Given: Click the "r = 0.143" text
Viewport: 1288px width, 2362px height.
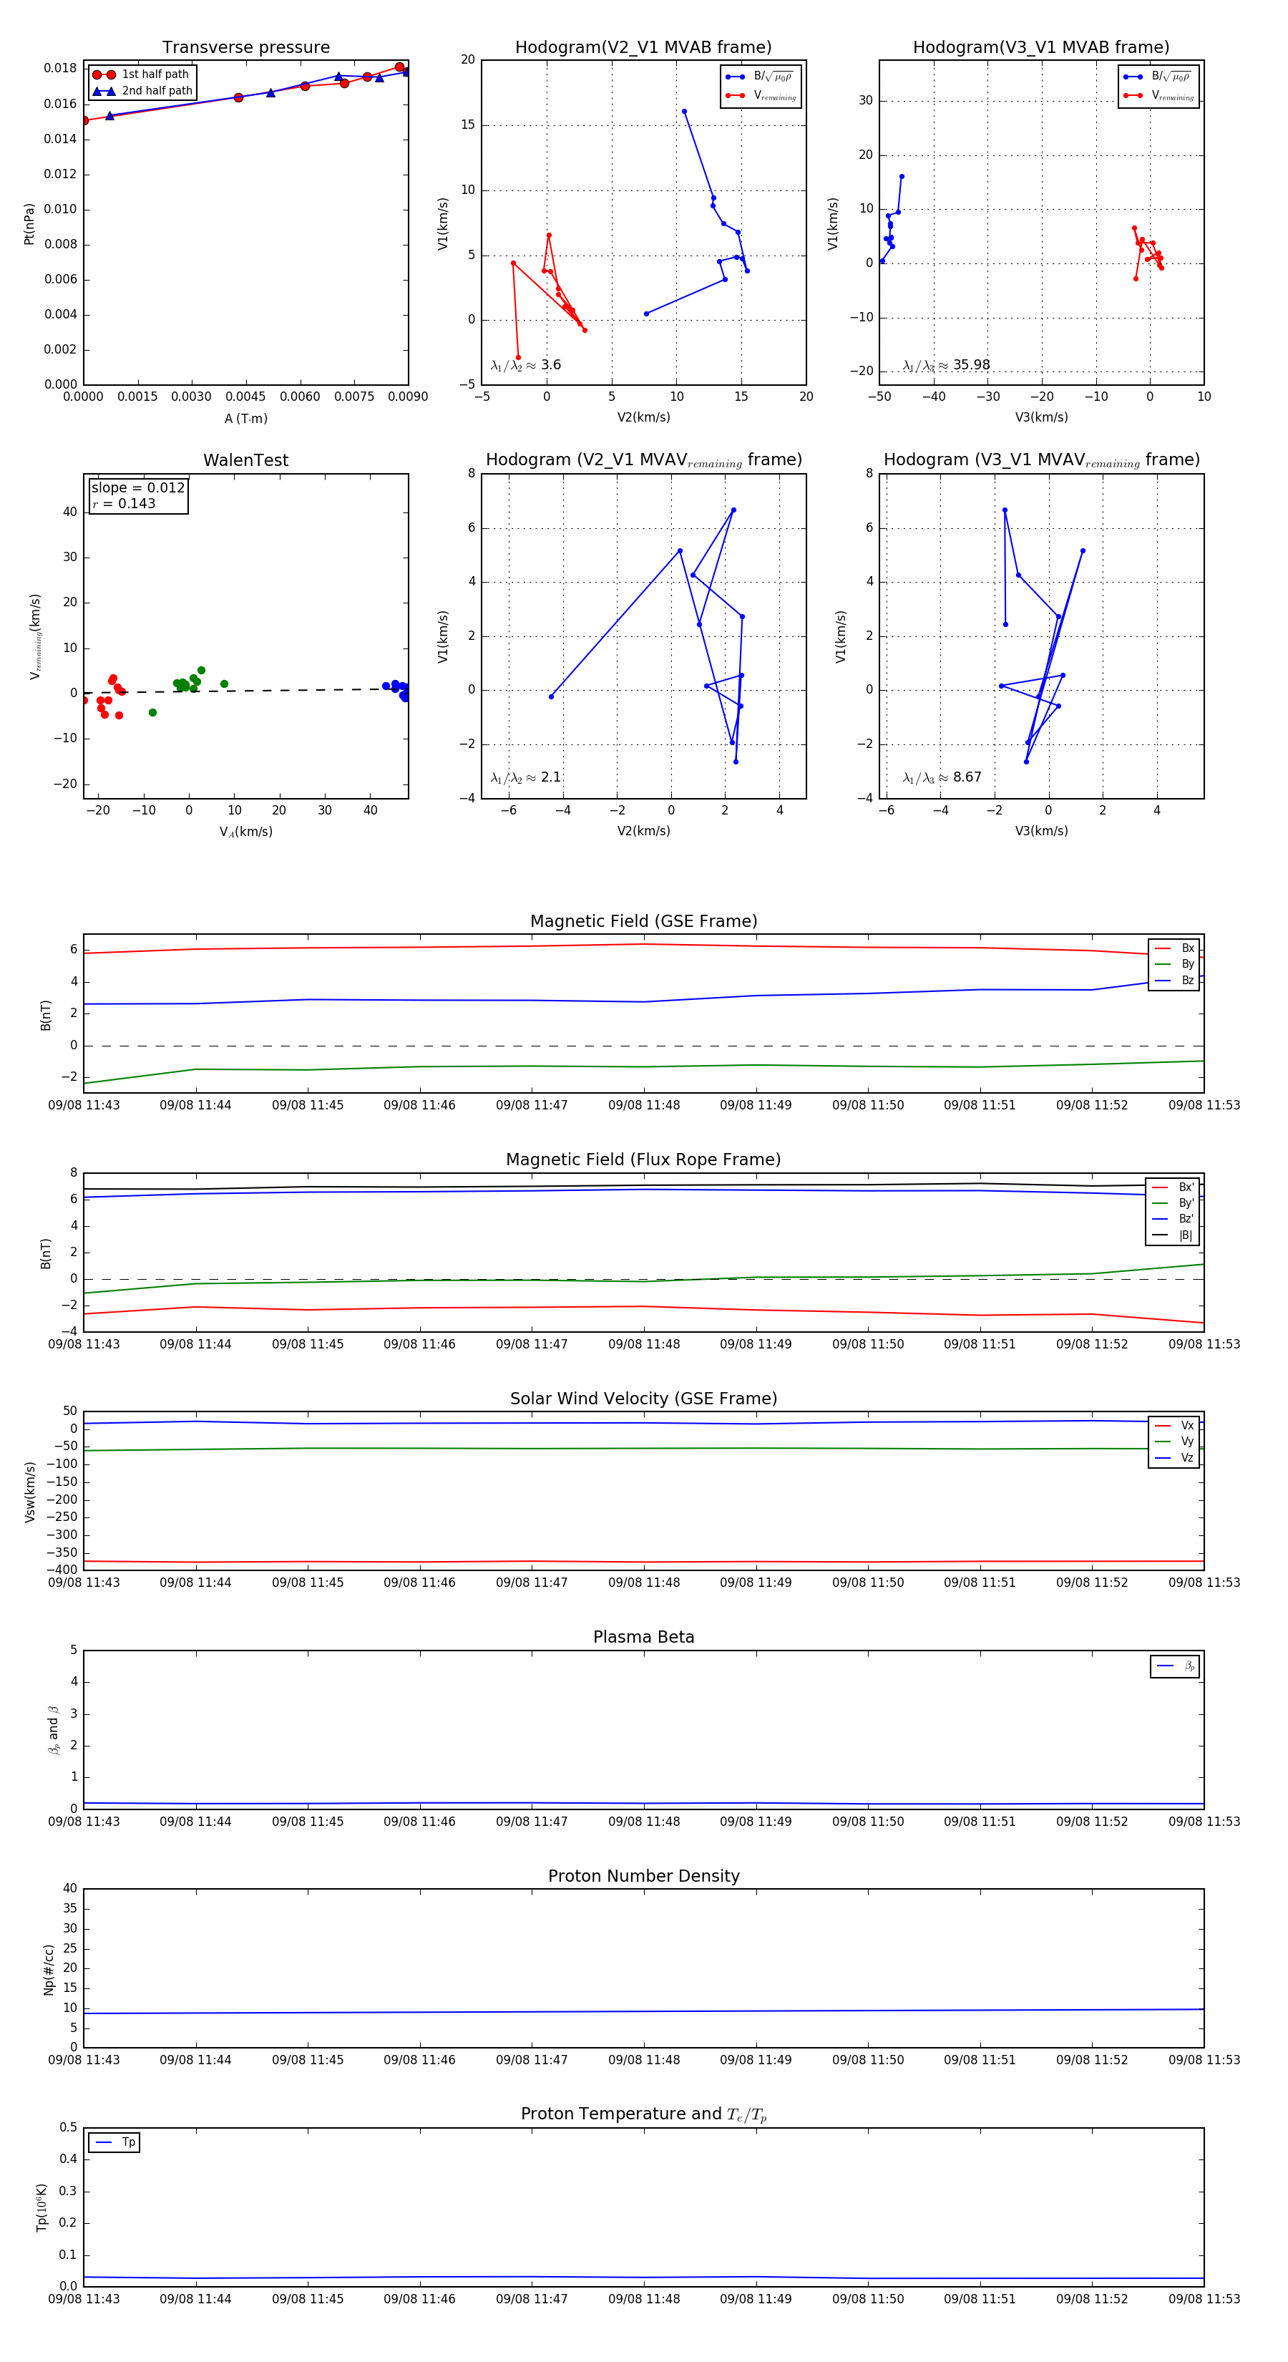Looking at the screenshot, I should [x=124, y=503].
